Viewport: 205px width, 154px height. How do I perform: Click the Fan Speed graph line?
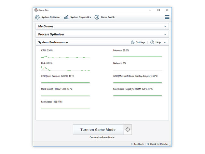[65, 108]
